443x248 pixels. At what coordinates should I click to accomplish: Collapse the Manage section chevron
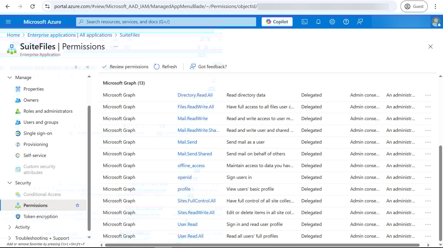coord(10,77)
